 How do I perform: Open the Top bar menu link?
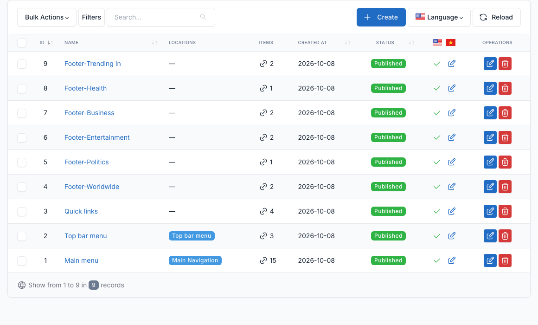click(x=86, y=236)
